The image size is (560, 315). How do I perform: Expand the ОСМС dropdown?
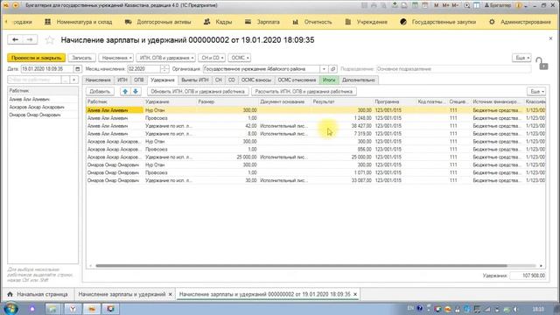[x=239, y=58]
